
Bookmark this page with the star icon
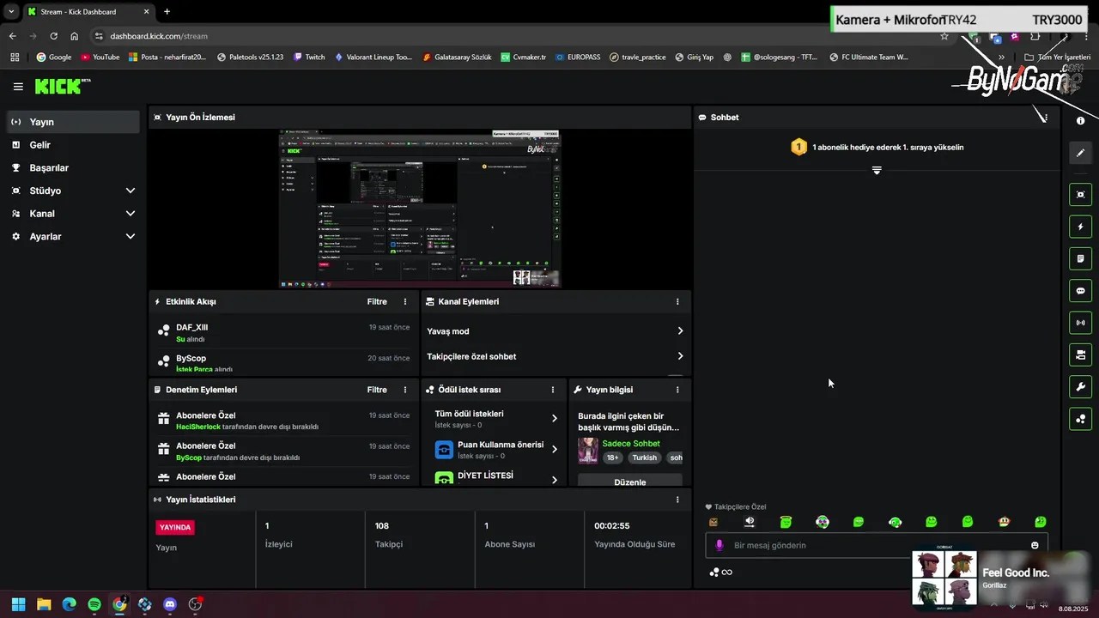pyautogui.click(x=944, y=36)
